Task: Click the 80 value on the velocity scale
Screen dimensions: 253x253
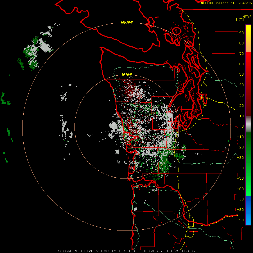Action: (x=241, y=43)
